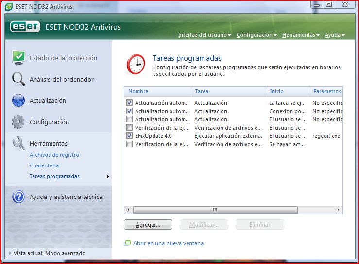Click La tarea se ej... start cell

287,103
